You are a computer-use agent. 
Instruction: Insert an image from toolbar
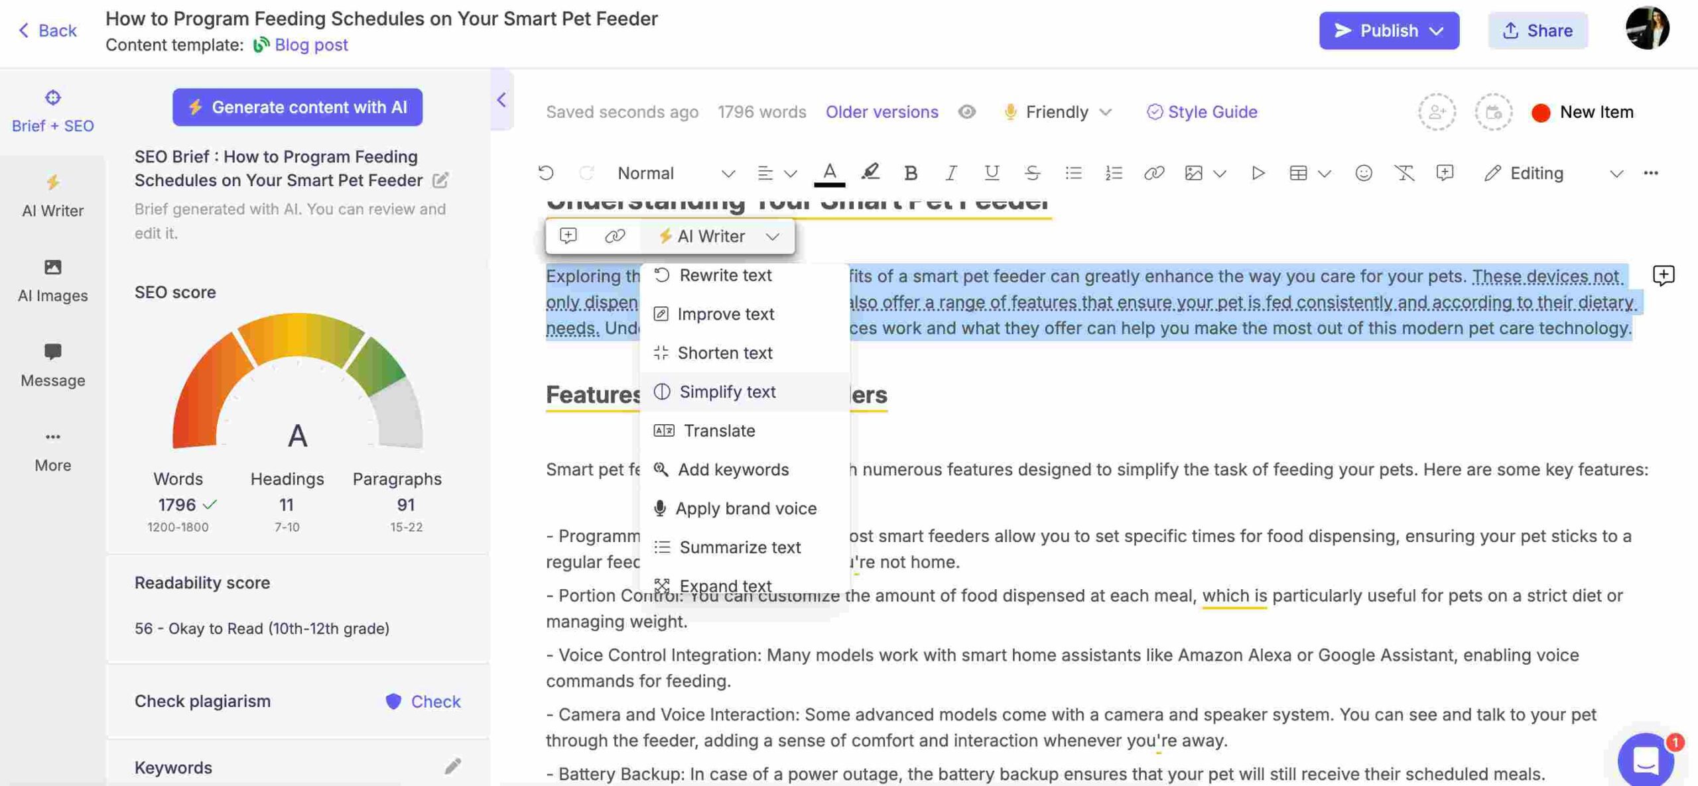[x=1193, y=173]
